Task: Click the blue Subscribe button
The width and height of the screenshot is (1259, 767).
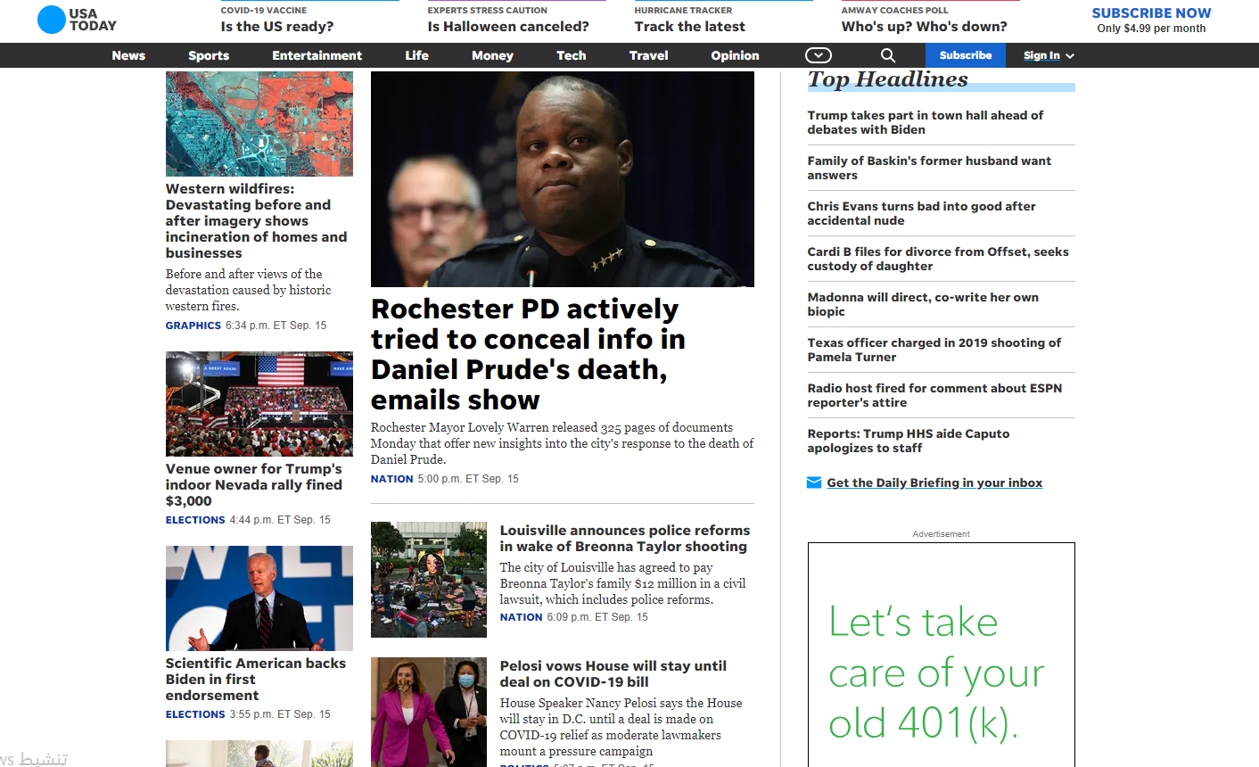Action: pos(966,55)
